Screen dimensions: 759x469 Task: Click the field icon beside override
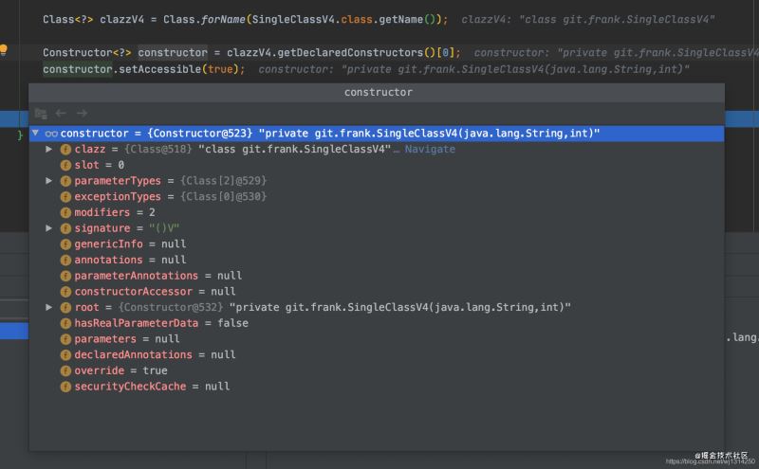tap(65, 370)
